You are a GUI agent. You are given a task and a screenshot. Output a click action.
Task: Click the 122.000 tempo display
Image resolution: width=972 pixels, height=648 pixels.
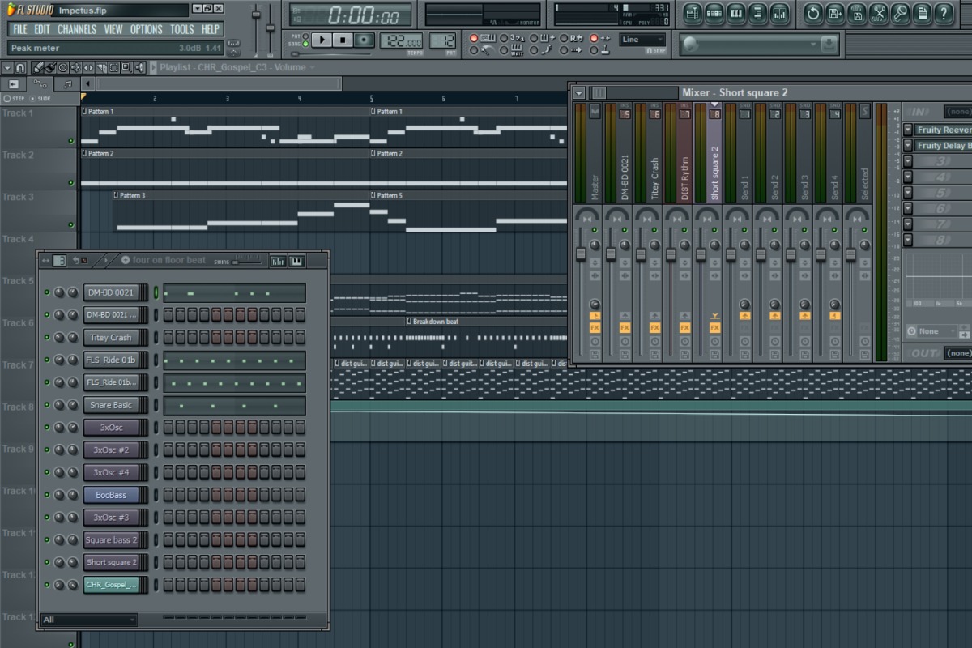tap(401, 40)
